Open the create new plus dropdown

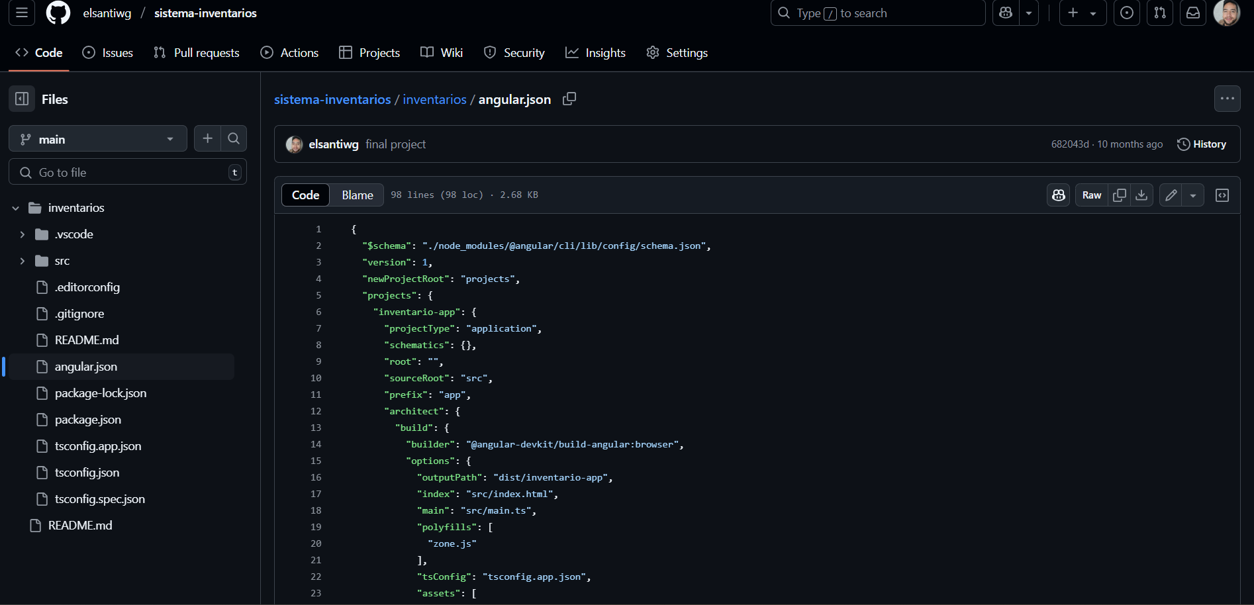tap(1083, 13)
